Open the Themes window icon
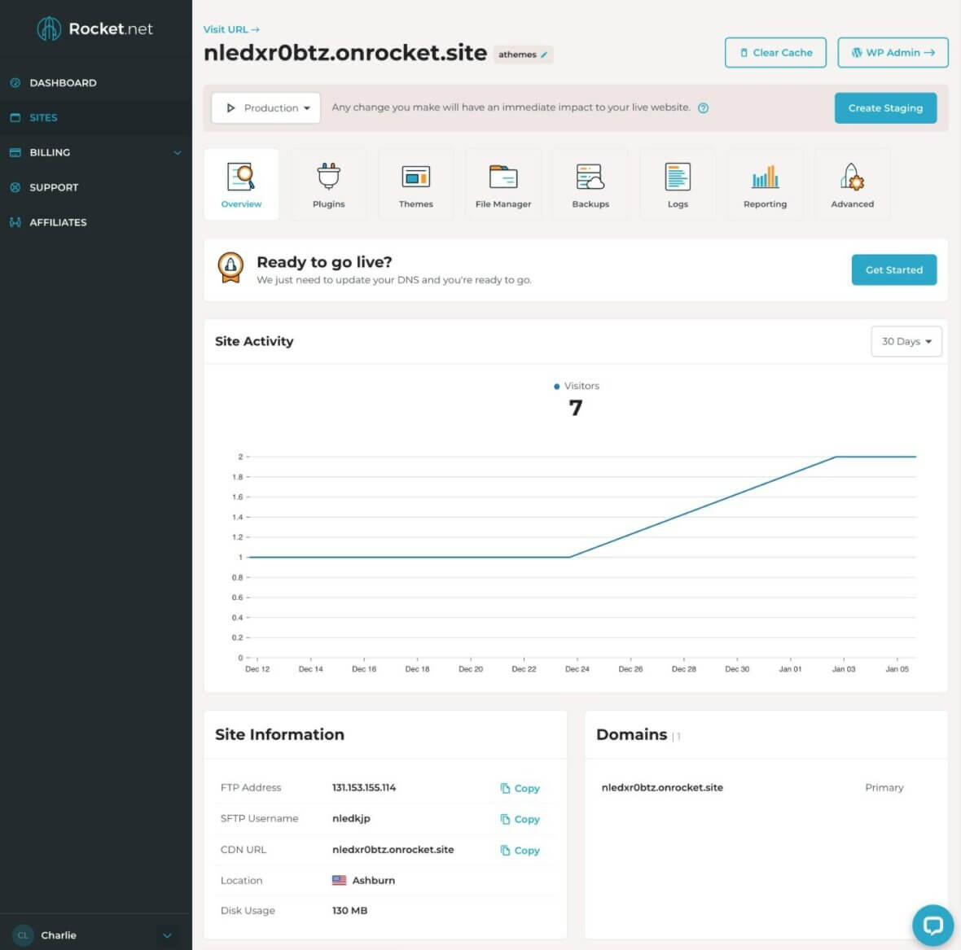Screen dimensions: 961x950 (415, 177)
